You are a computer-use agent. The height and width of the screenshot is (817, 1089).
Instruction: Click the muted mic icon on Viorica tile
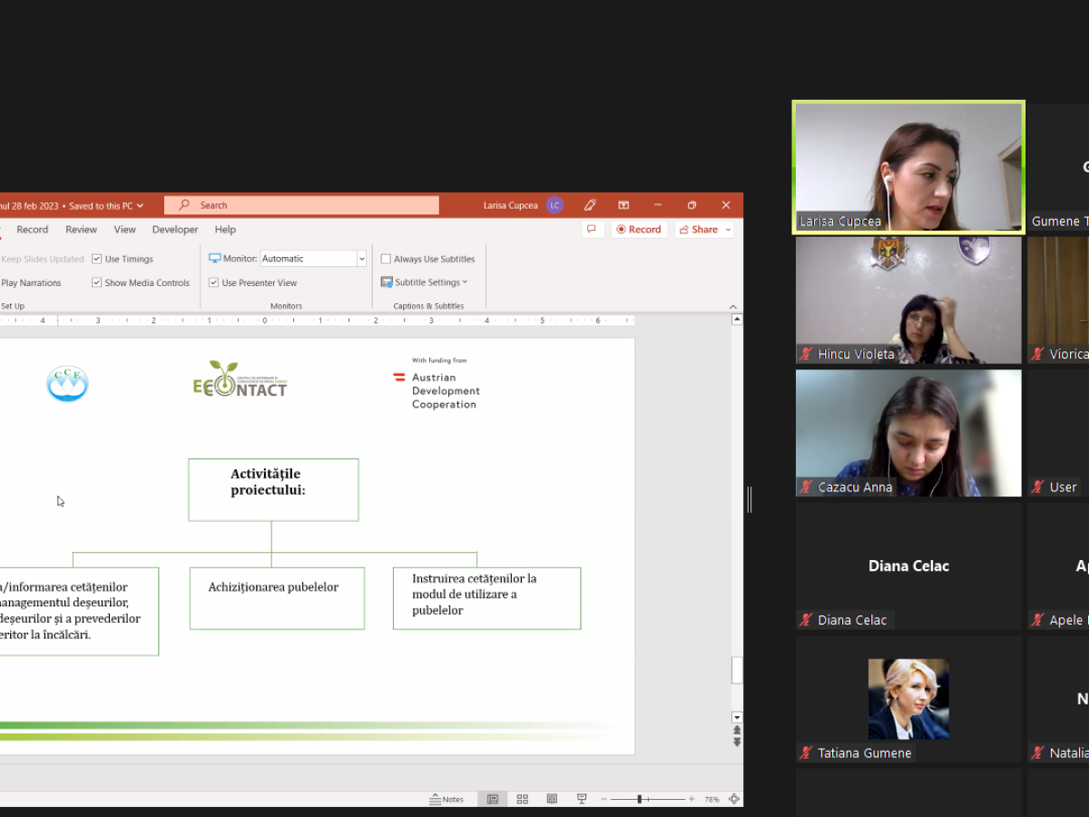tap(1037, 354)
